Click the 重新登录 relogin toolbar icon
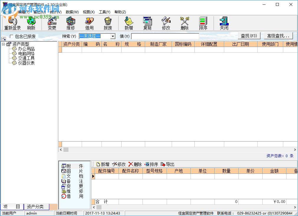Viewport: 298px width, 216px height. pyautogui.click(x=13, y=23)
